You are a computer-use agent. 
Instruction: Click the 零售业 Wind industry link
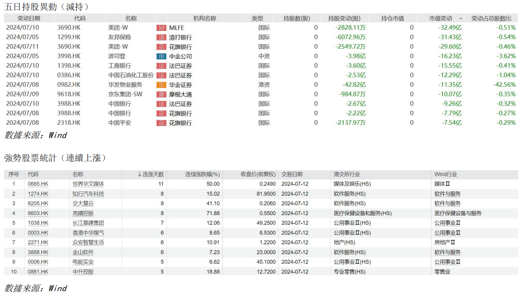442,272
